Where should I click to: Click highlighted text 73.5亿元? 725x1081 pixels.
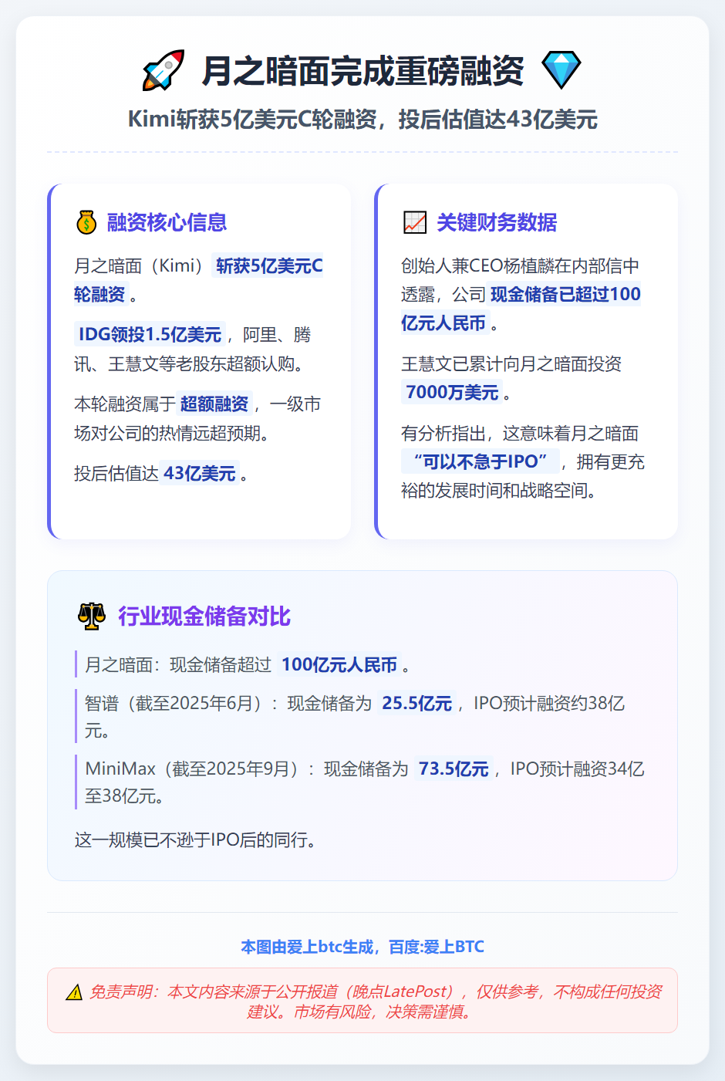[x=454, y=769]
